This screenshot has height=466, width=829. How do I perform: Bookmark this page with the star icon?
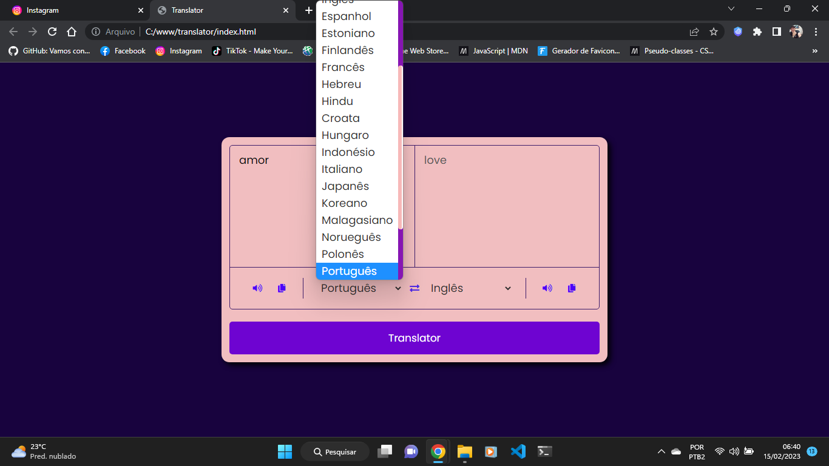pyautogui.click(x=714, y=32)
